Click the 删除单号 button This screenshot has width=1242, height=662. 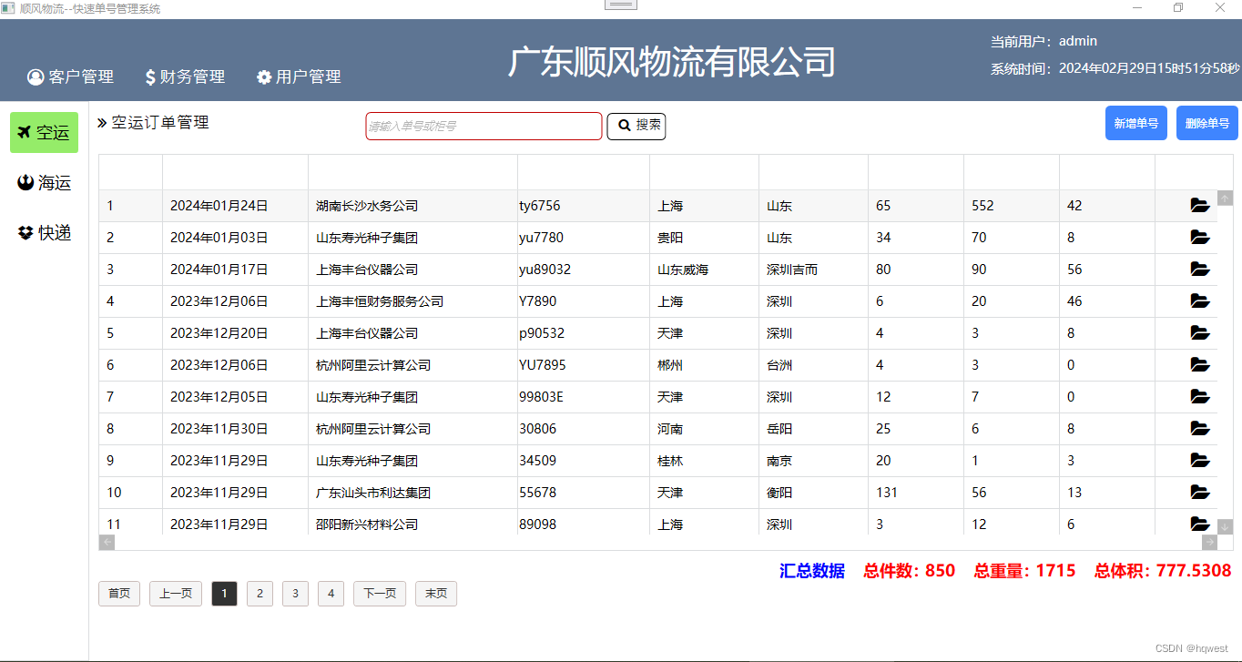click(1207, 123)
